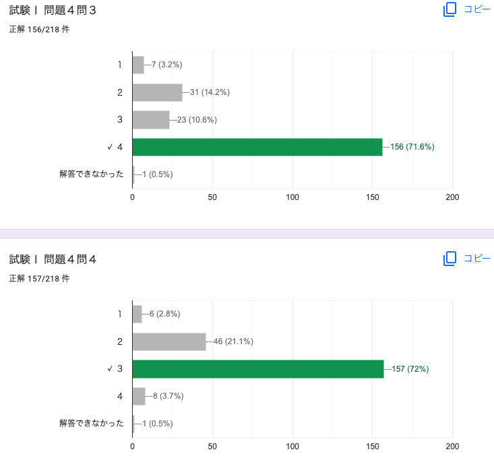
Task: Select gray bar 23 (10.6%) in first chart
Action: (x=151, y=120)
